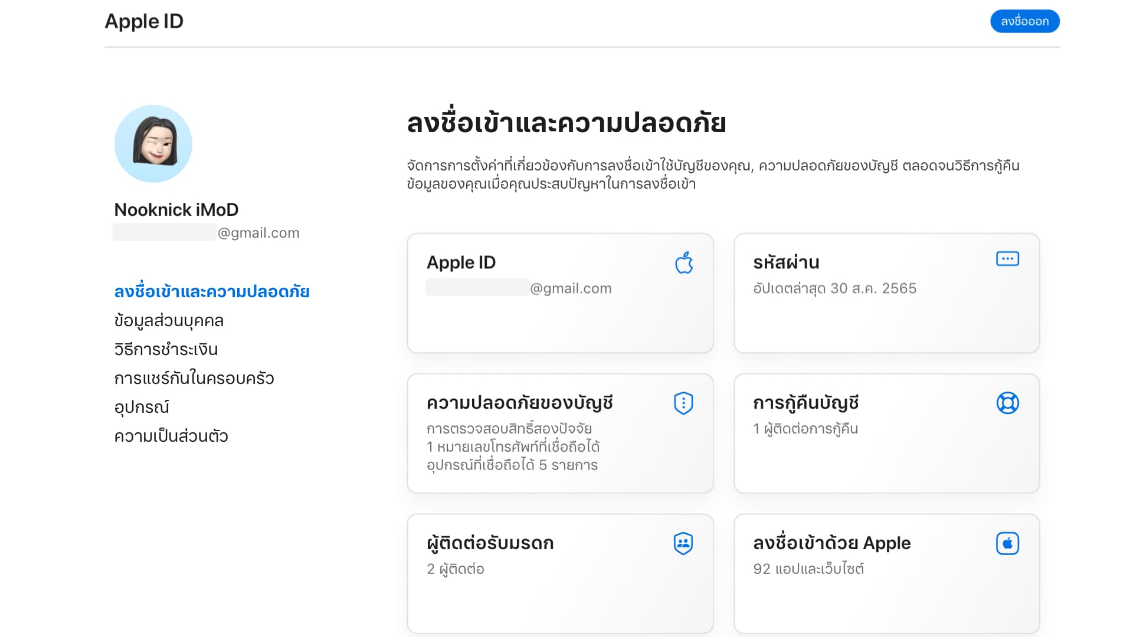Click the lifebuoy icon in การกู้คืนบัญชี card
The height and width of the screenshot is (637, 1133).
click(1007, 403)
